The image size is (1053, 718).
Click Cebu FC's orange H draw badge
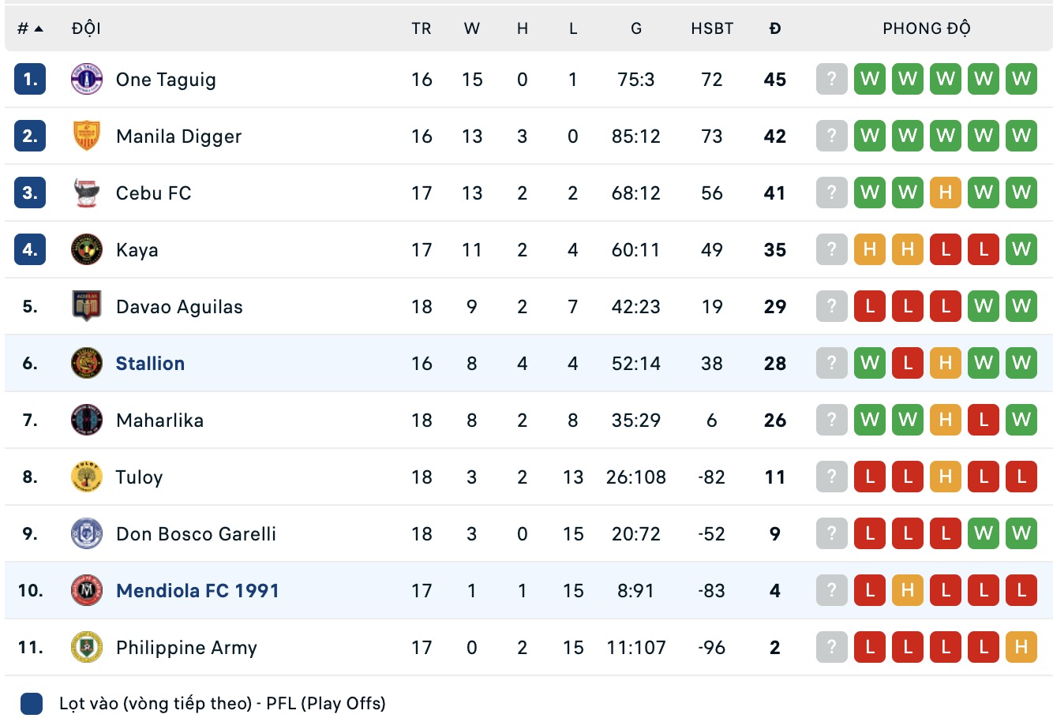point(945,193)
